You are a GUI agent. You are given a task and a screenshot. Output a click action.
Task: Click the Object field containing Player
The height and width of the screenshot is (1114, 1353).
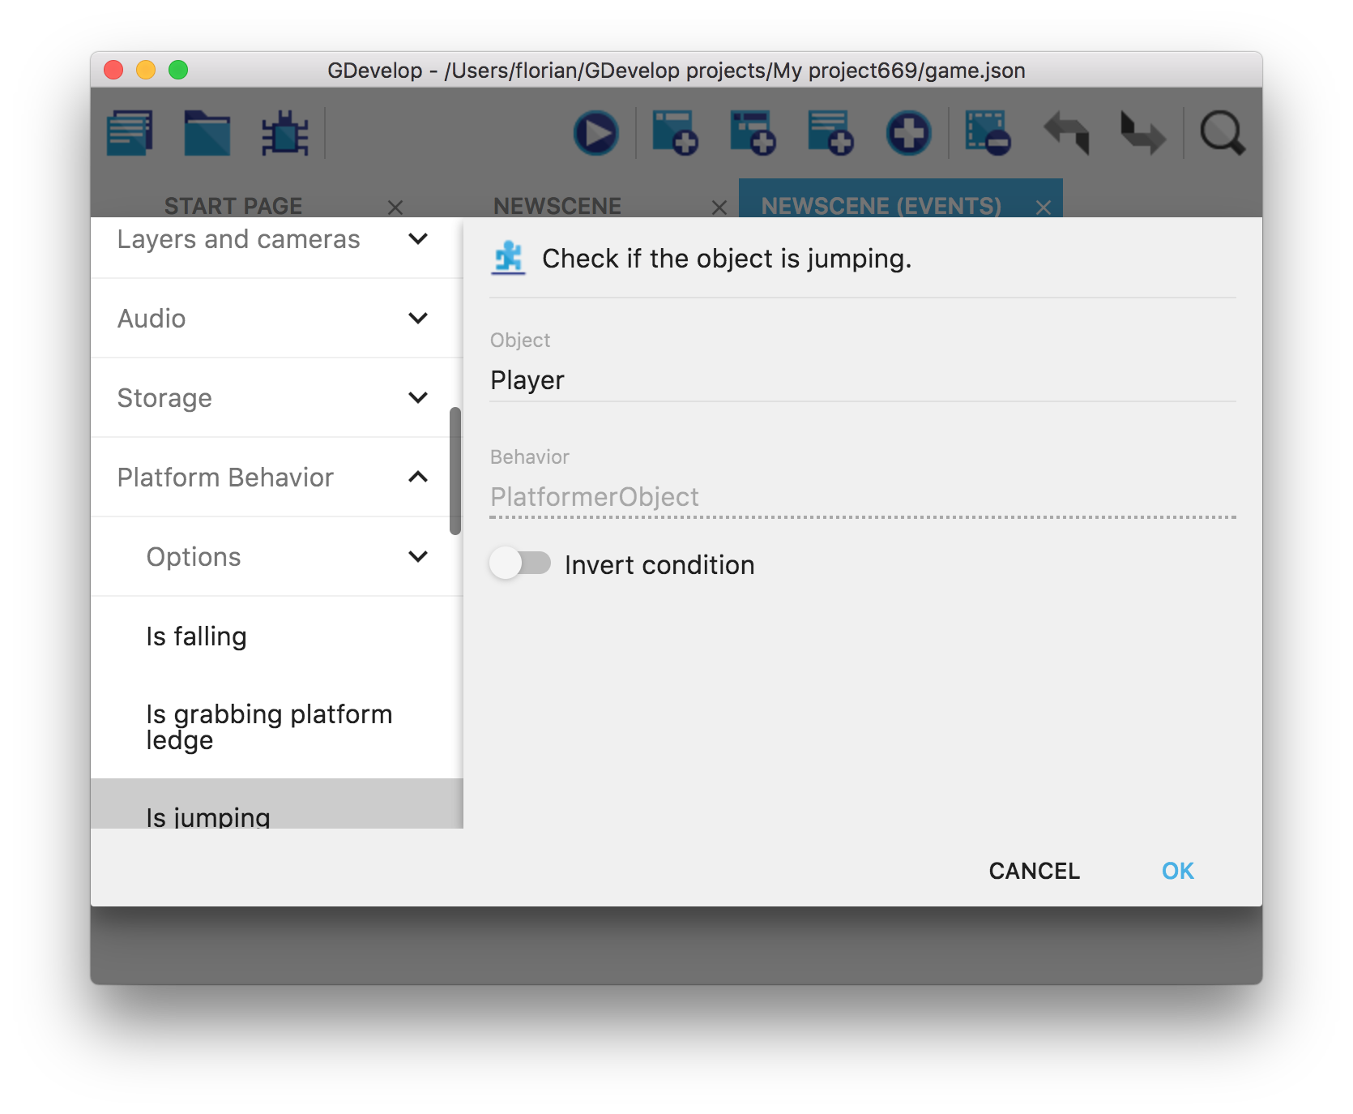(x=862, y=380)
